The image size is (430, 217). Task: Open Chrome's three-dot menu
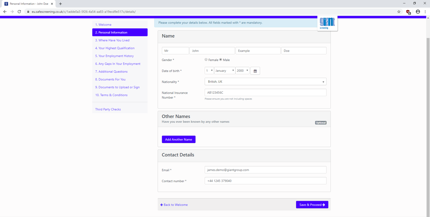click(425, 12)
